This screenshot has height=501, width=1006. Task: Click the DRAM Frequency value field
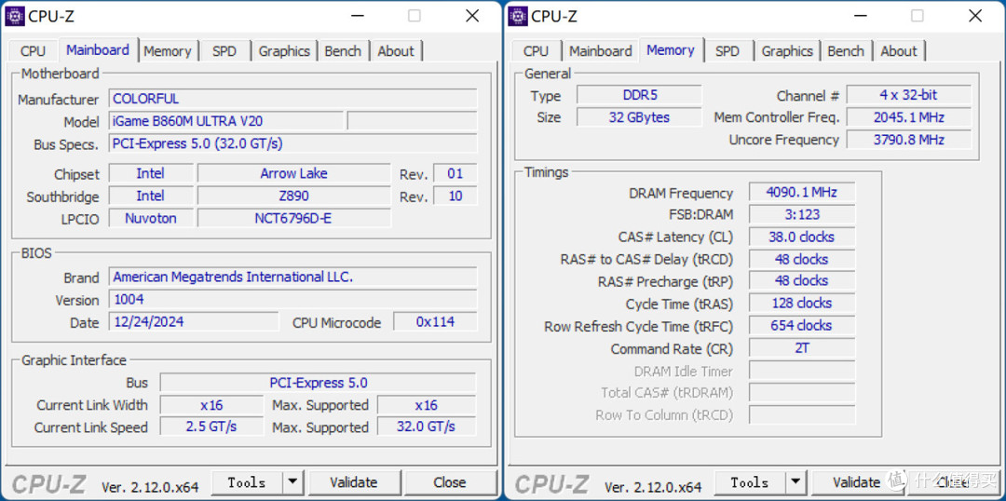click(801, 192)
